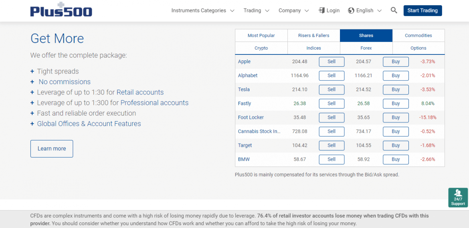Switch to Options tab
This screenshot has width=469, height=228.
click(418, 48)
